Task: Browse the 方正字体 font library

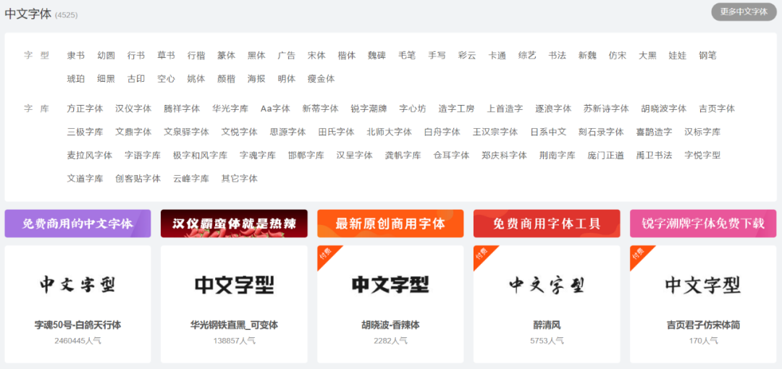Action: click(x=85, y=109)
